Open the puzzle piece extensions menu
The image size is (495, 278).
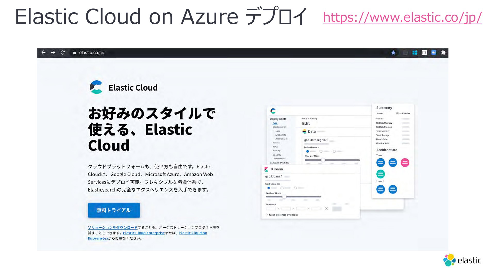click(x=443, y=53)
